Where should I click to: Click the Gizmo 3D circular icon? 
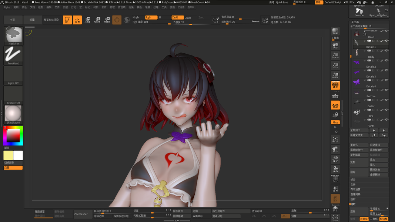[x=117, y=20]
